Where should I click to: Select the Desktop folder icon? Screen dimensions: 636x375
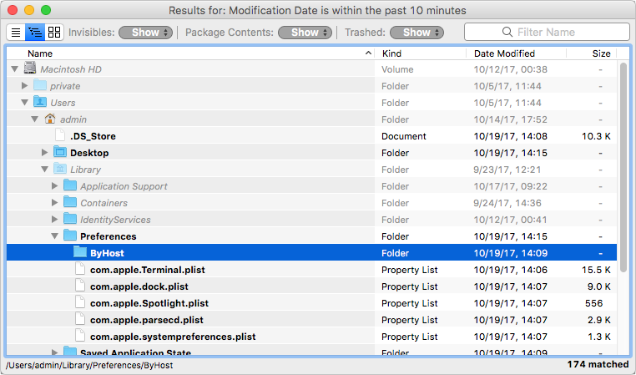(x=60, y=153)
